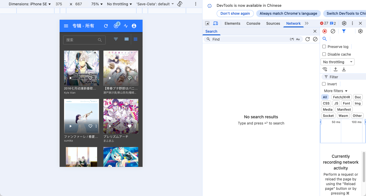This screenshot has height=196, width=366.
Task: Click the album search field
Action: pos(81,40)
